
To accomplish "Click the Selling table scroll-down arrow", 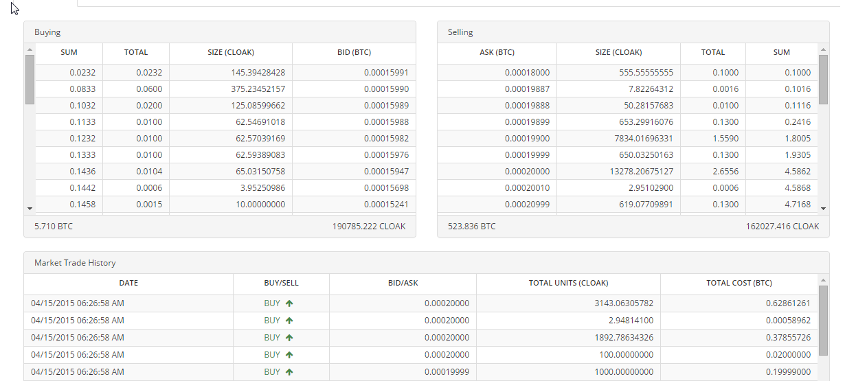I will click(x=824, y=207).
